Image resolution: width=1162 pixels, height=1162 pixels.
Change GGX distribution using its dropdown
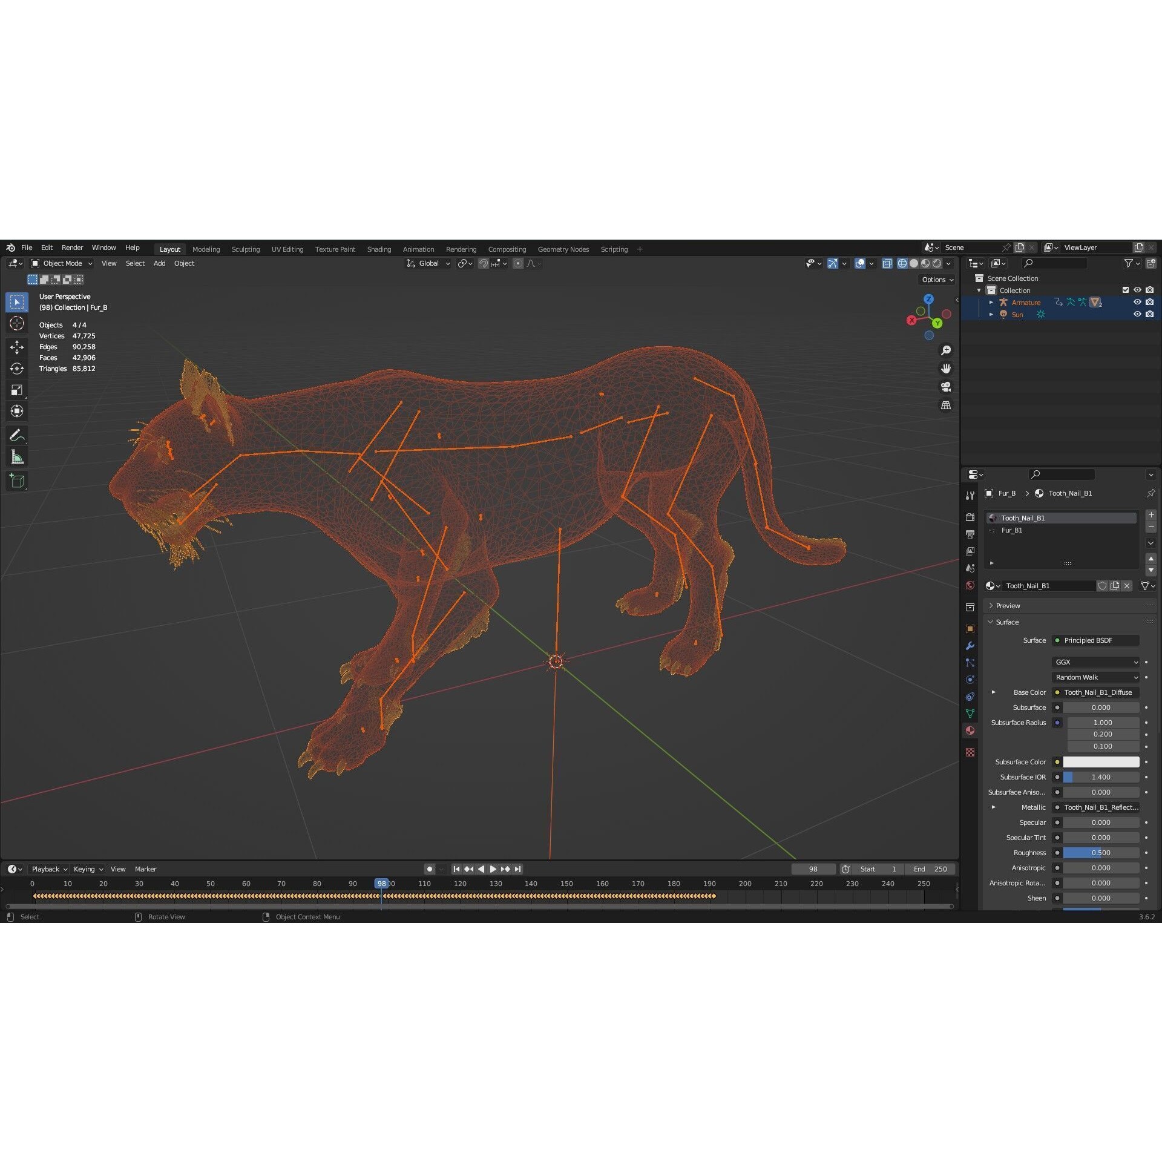click(x=1095, y=662)
